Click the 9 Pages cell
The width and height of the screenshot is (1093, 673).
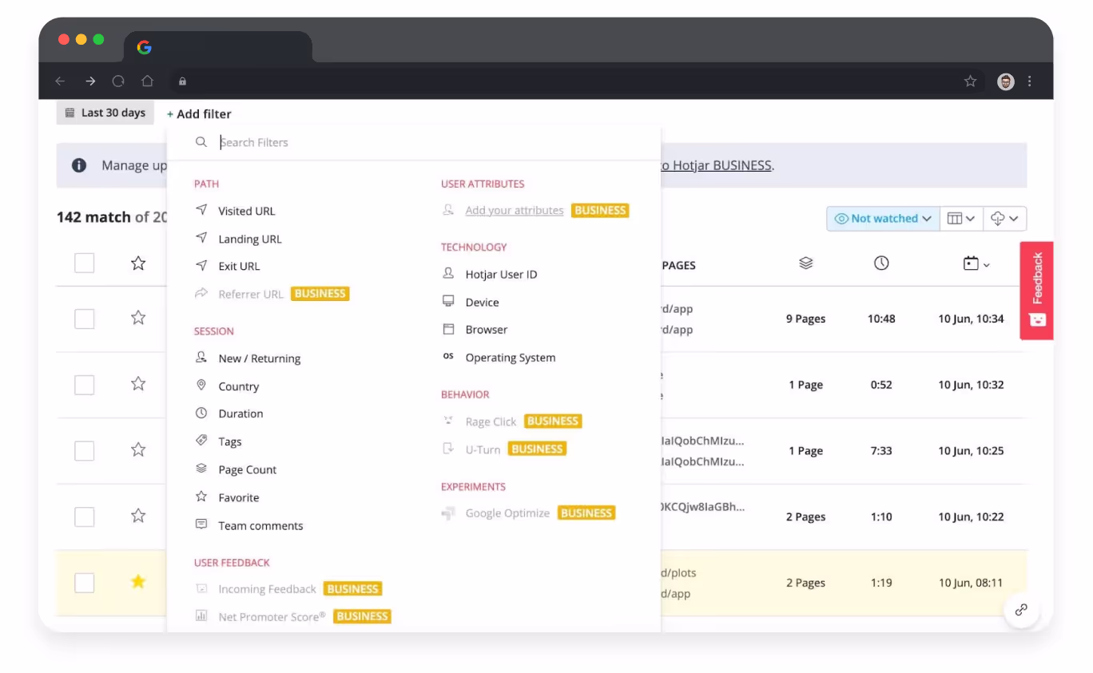tap(805, 319)
